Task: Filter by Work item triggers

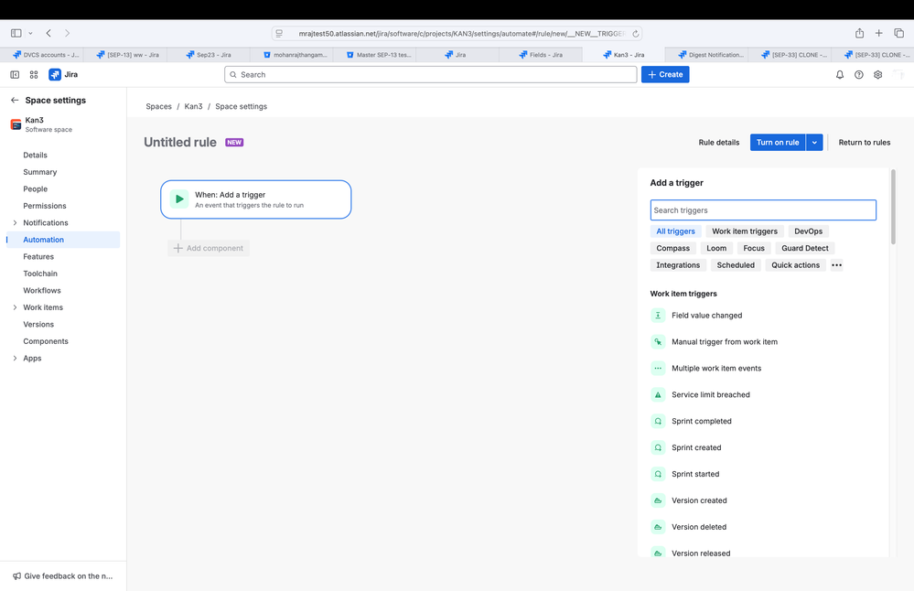Action: point(745,231)
